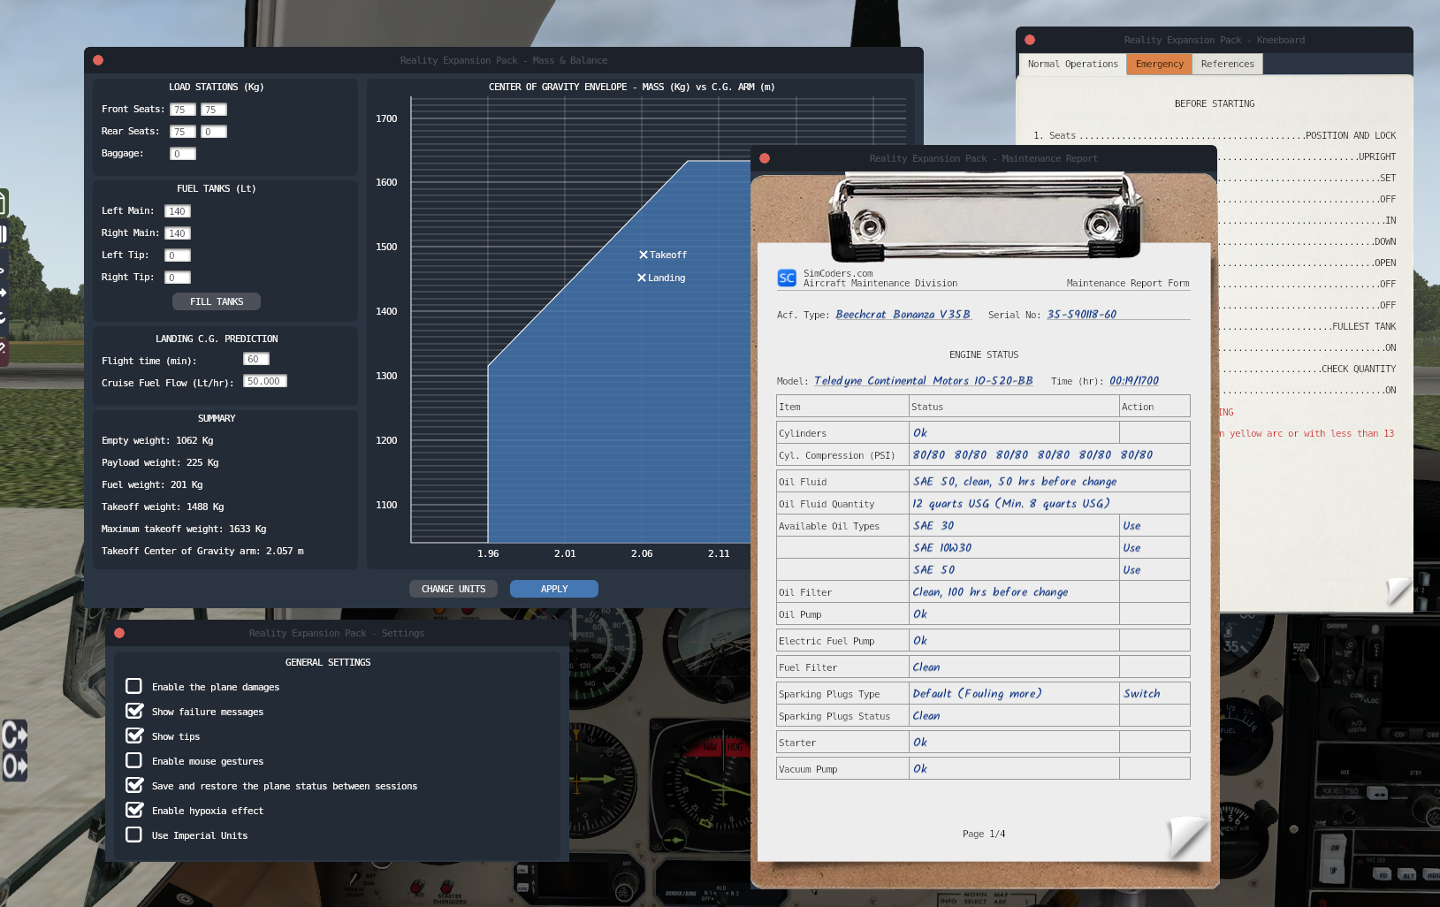This screenshot has height=907, width=1440.
Task: Turn on Enable mouse gestures
Action: [x=134, y=760]
